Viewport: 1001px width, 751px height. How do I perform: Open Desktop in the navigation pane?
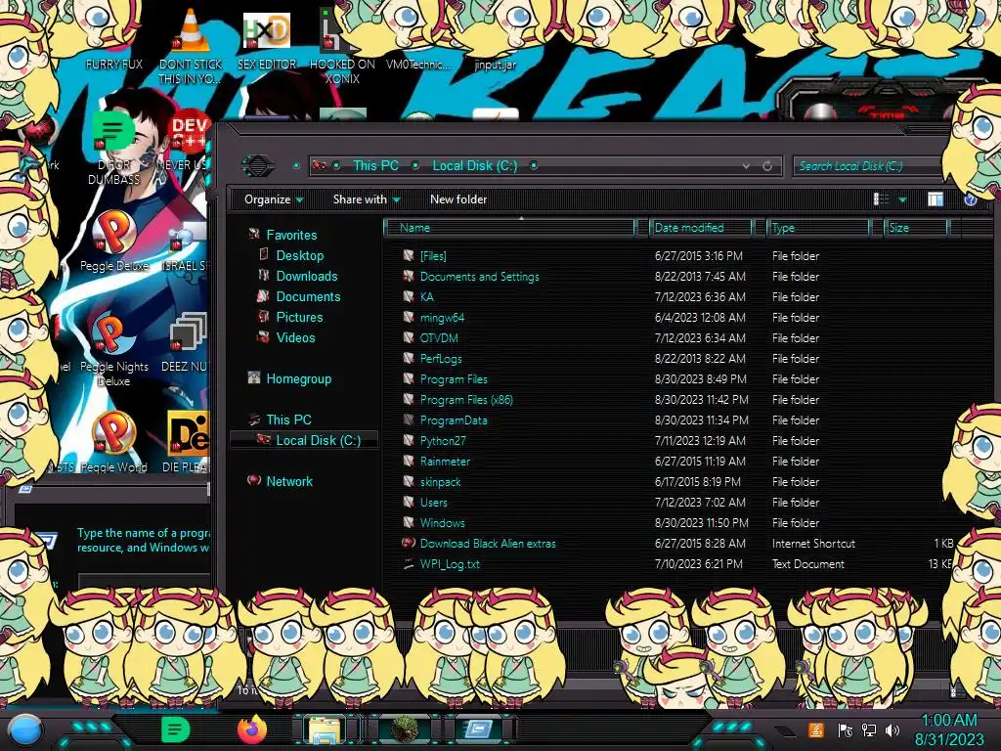pos(299,255)
